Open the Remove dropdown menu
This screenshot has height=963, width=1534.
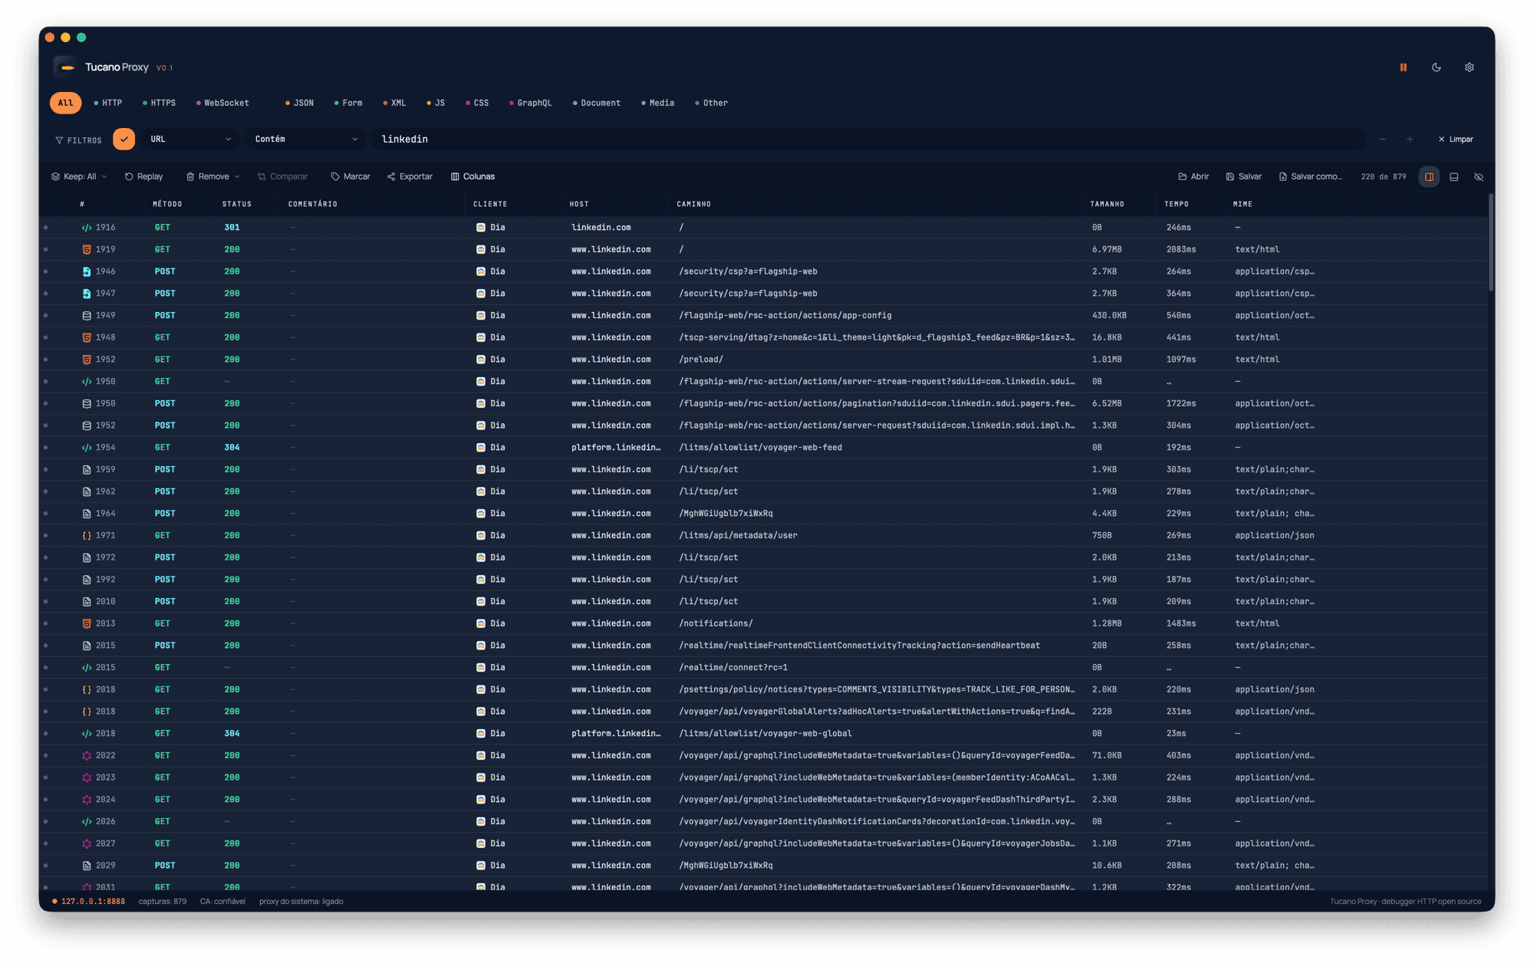[212, 177]
